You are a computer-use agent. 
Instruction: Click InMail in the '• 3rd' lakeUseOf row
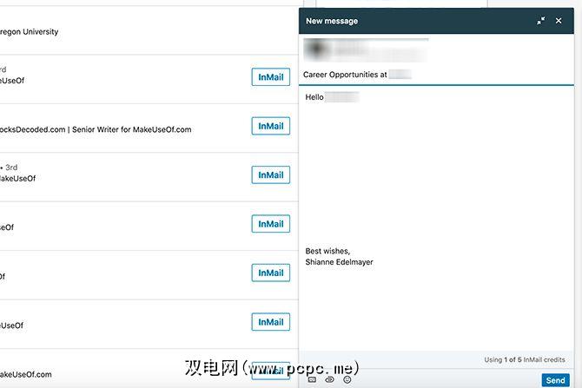[270, 175]
